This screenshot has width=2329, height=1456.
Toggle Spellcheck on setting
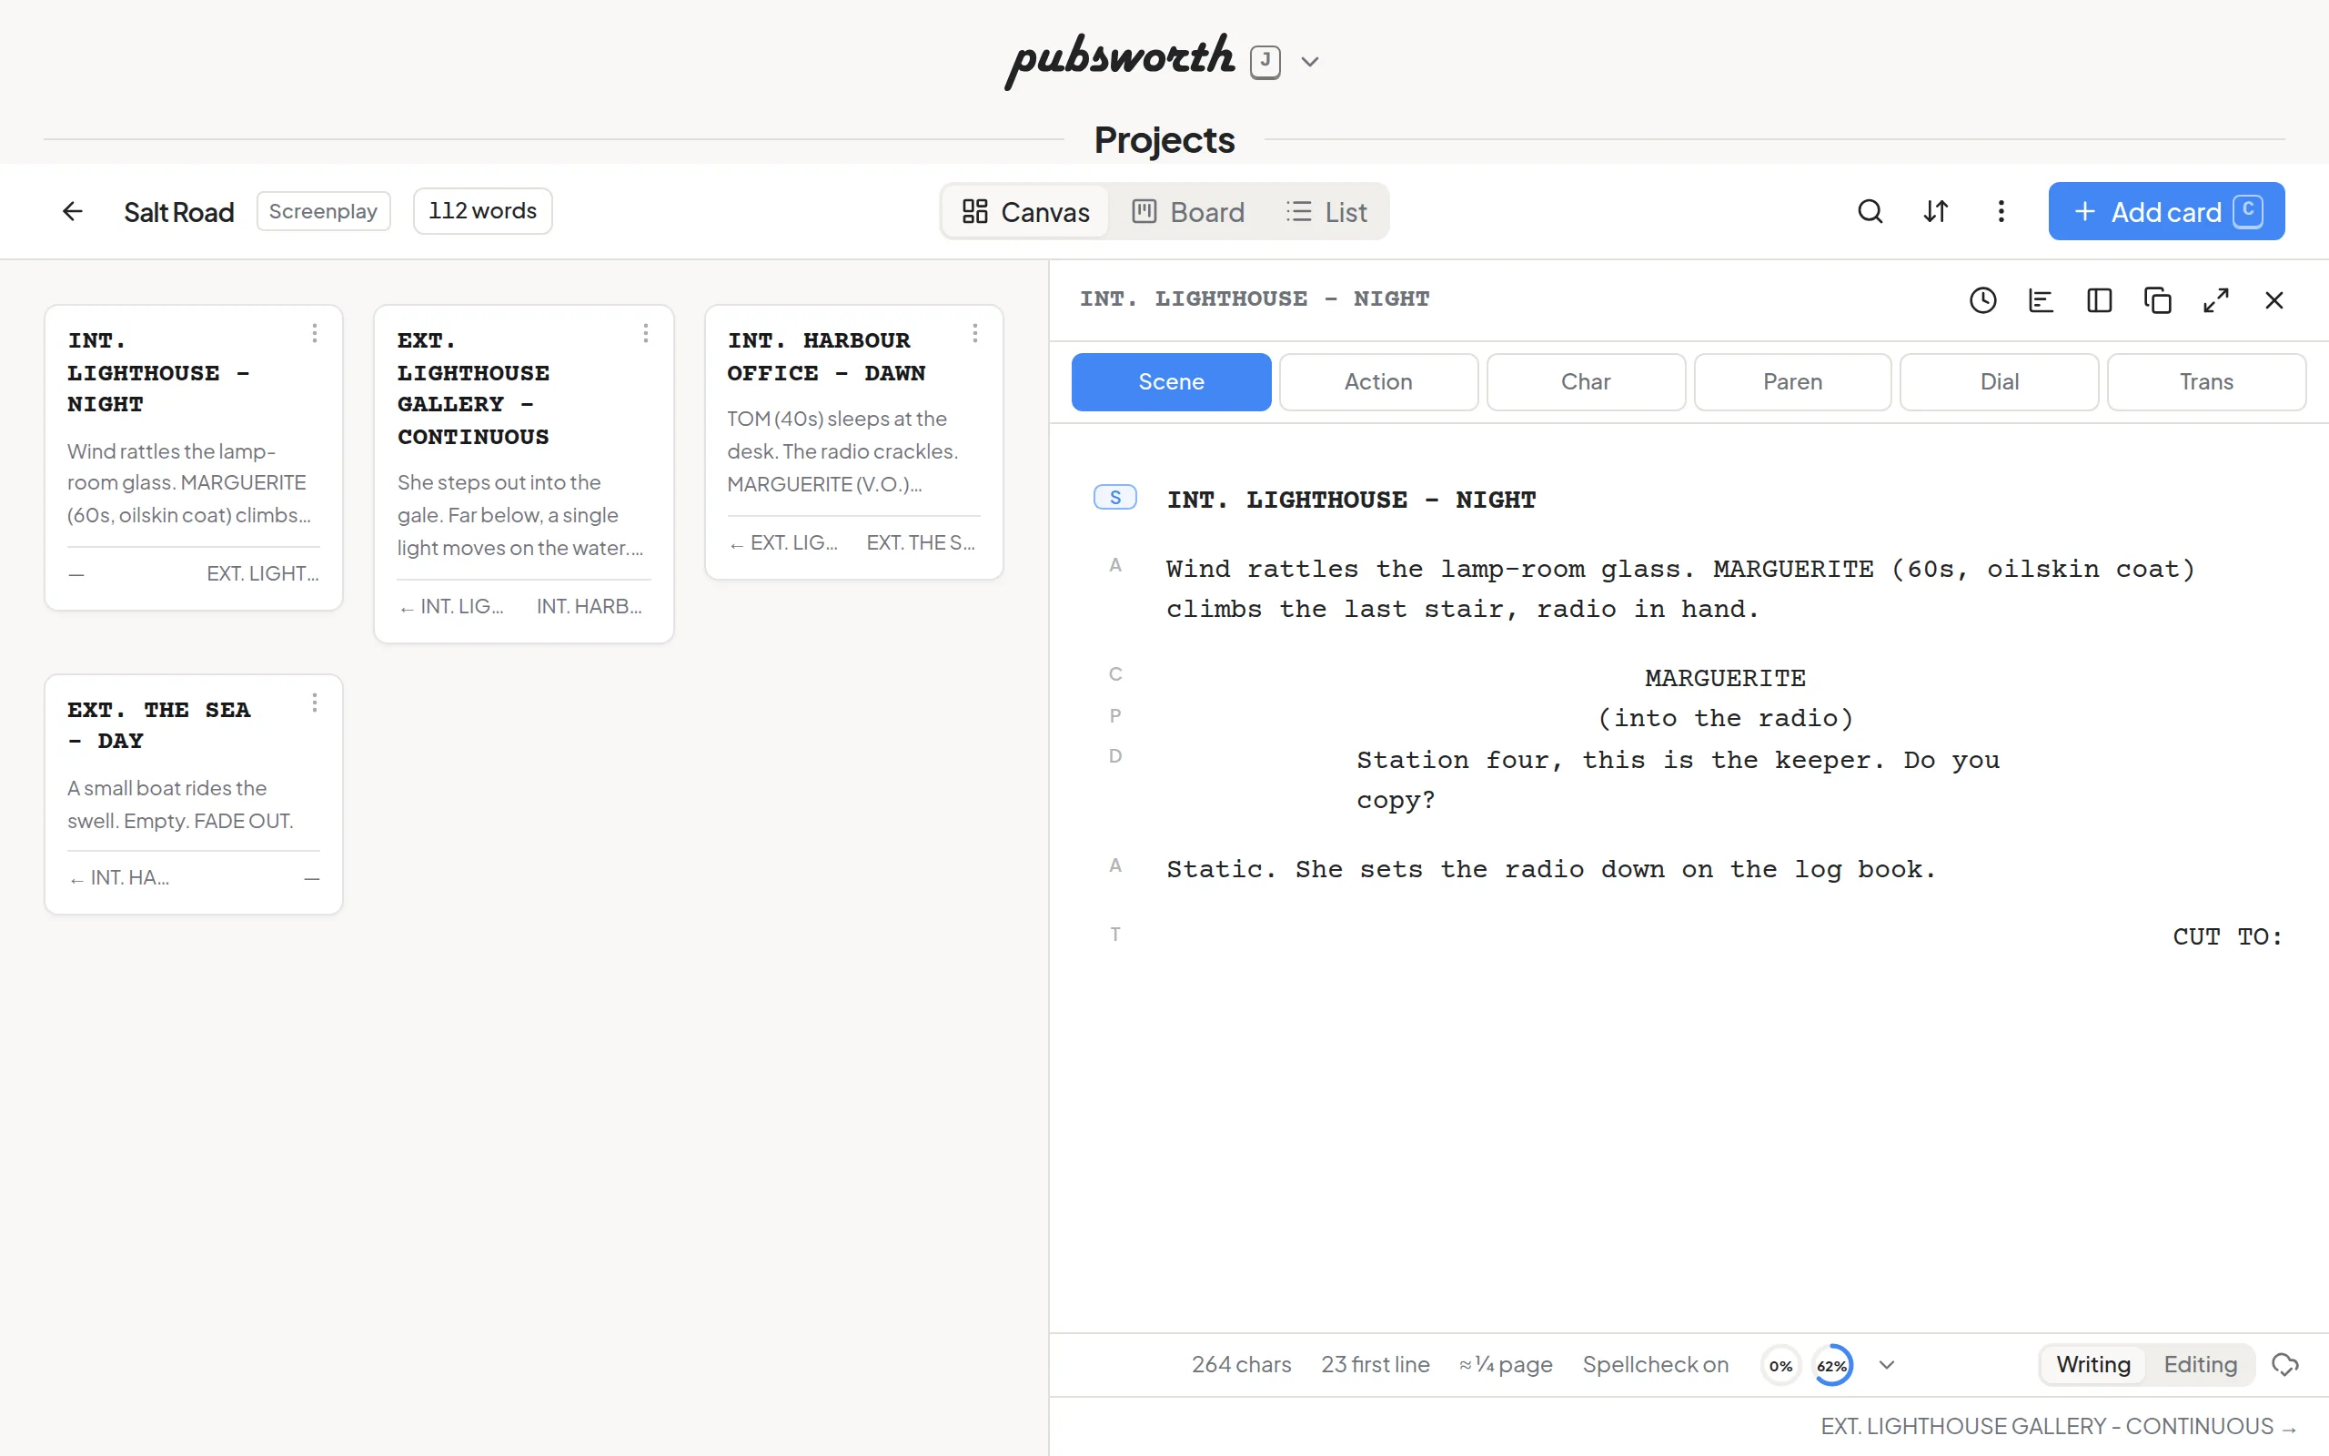(1656, 1364)
